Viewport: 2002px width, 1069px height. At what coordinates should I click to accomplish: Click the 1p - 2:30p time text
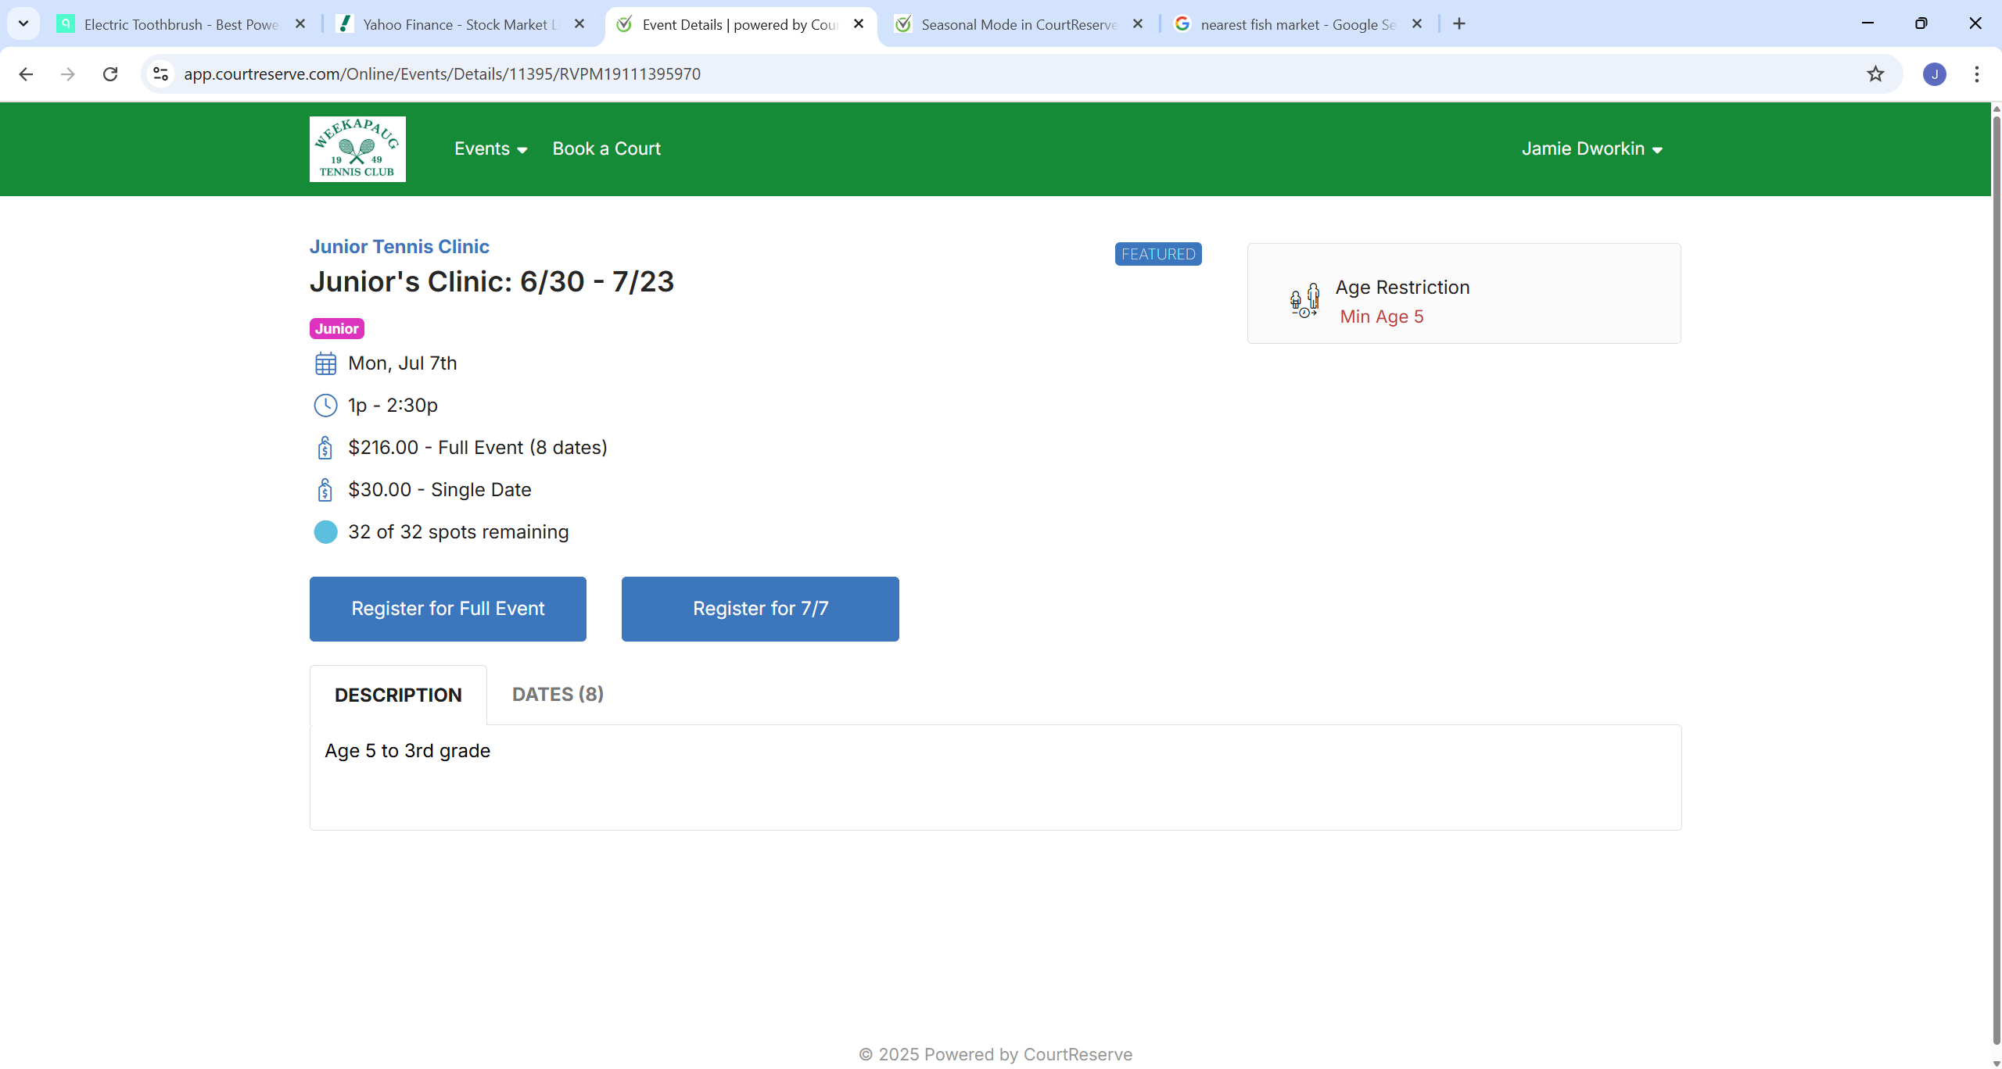point(393,406)
